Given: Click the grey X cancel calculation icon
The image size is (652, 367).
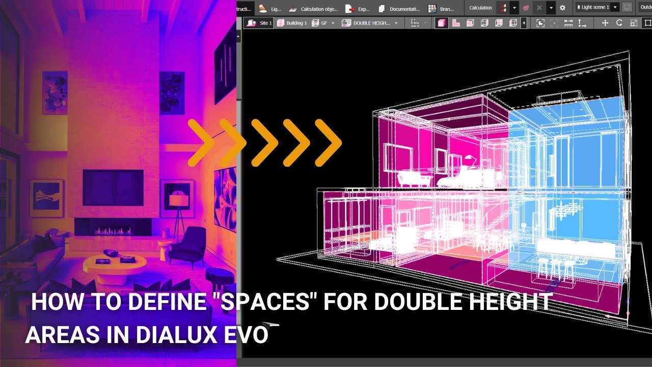Looking at the screenshot, I should (539, 8).
